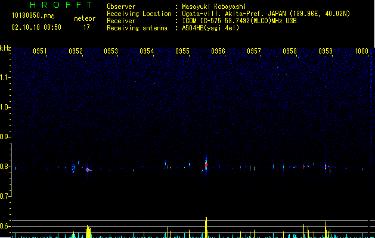Select the Ogata-vill. Akita-Pref. JAPAN location text
Screen dimensions: 375x238
point(266,14)
